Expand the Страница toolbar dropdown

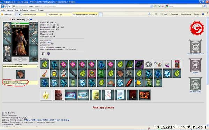tap(175, 14)
